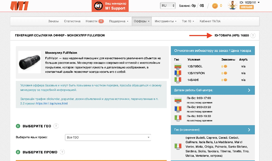Click the help icon beside ВЫБЕРИТЕ ПРОМО
The image size is (272, 161).
62,152
